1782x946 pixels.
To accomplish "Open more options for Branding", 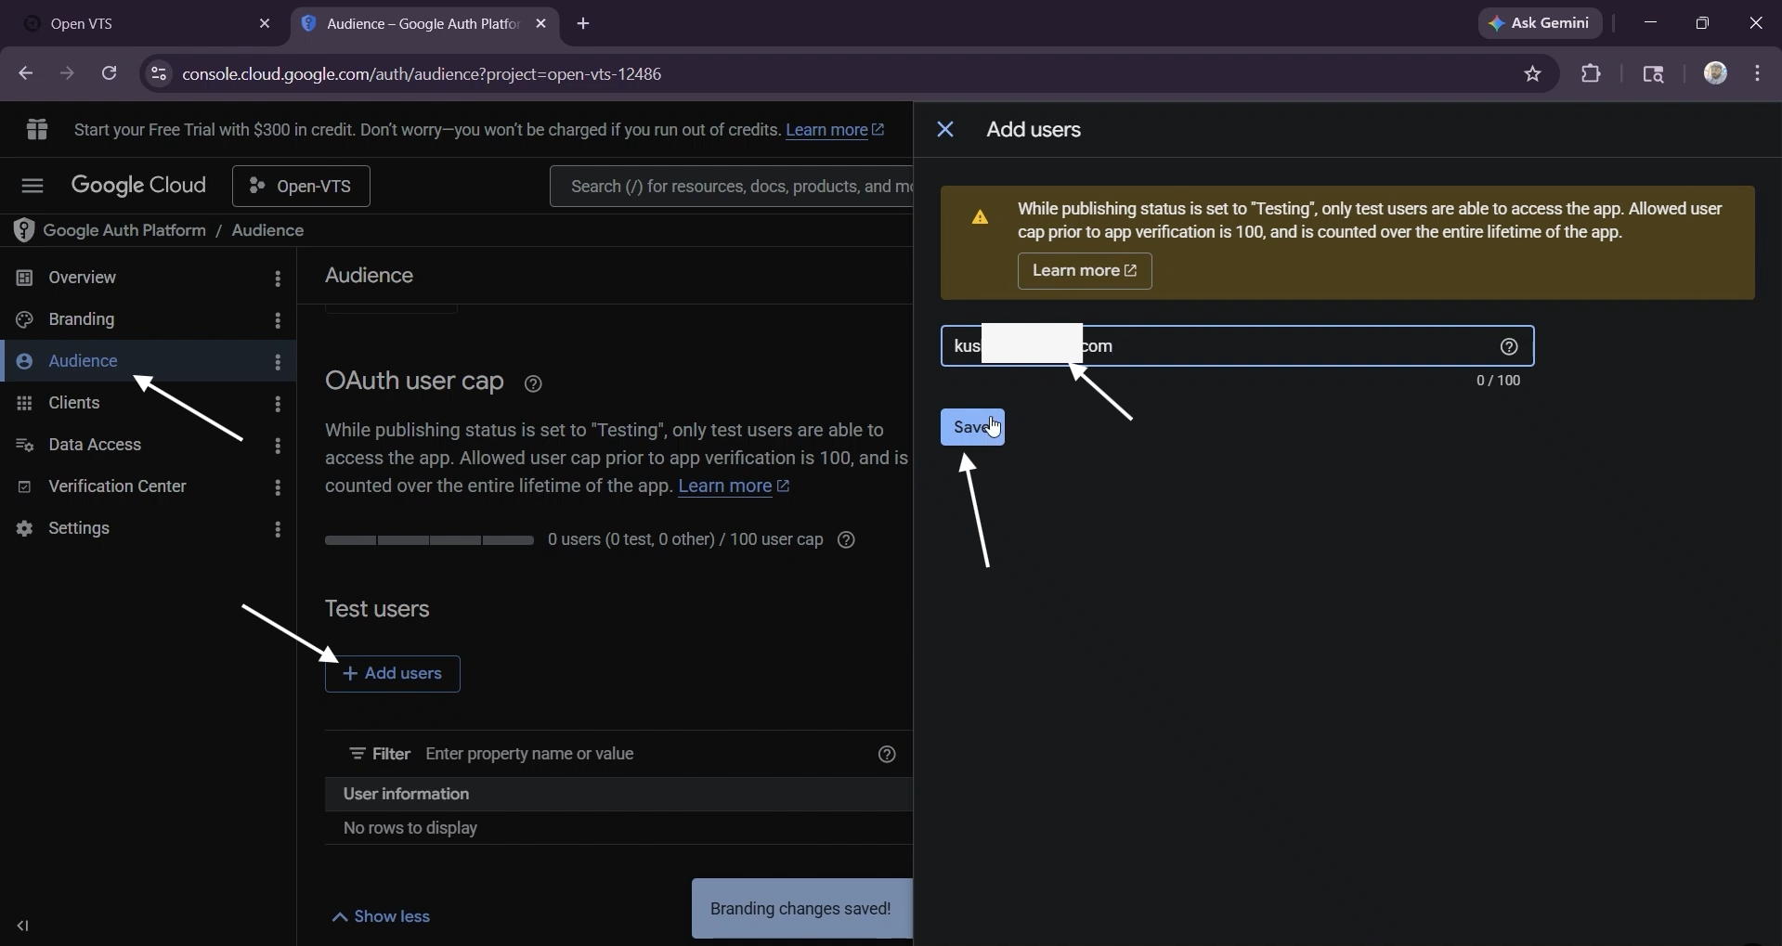I will [278, 320].
